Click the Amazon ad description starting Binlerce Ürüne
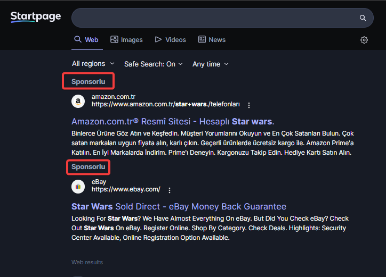Viewport: 386px width, 277px height. [x=213, y=143]
